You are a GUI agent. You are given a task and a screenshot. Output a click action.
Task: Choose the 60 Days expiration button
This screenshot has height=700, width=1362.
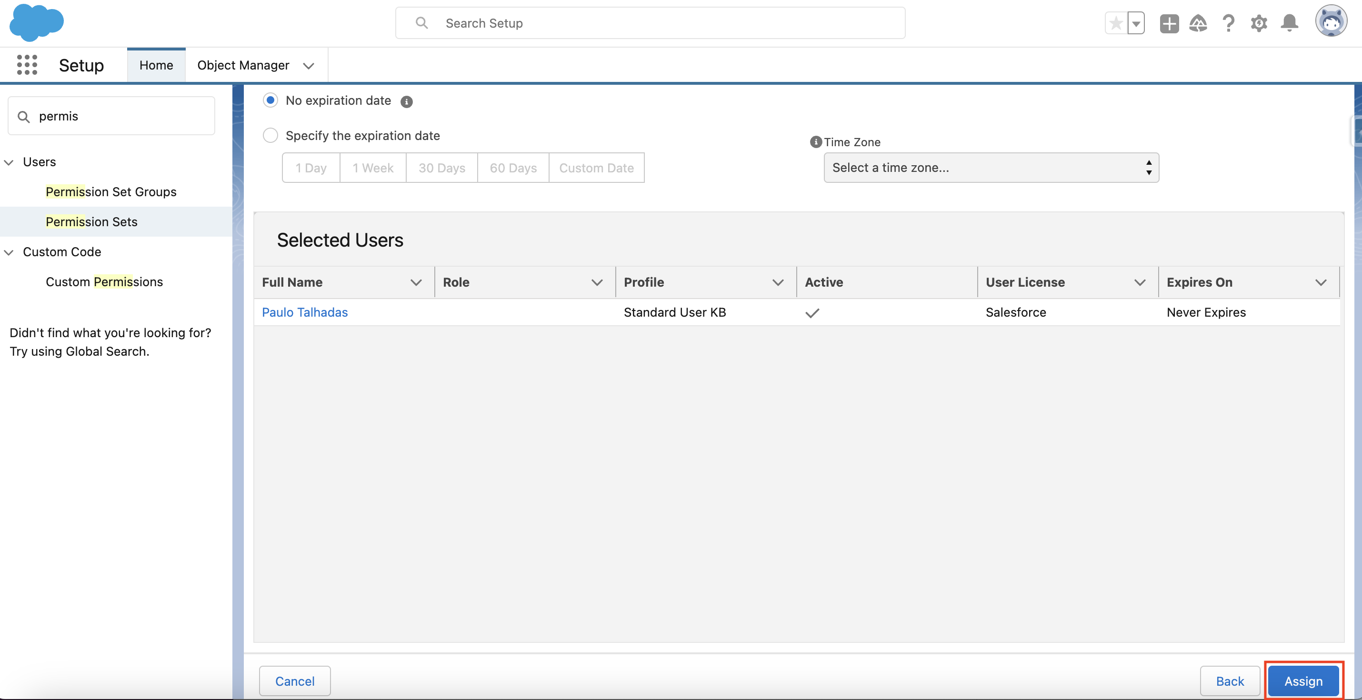[x=513, y=168]
